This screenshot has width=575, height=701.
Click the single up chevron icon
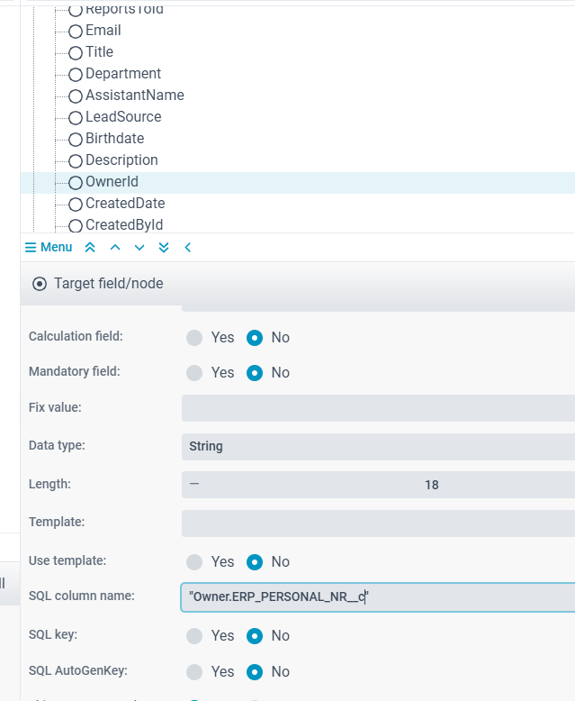(x=114, y=247)
